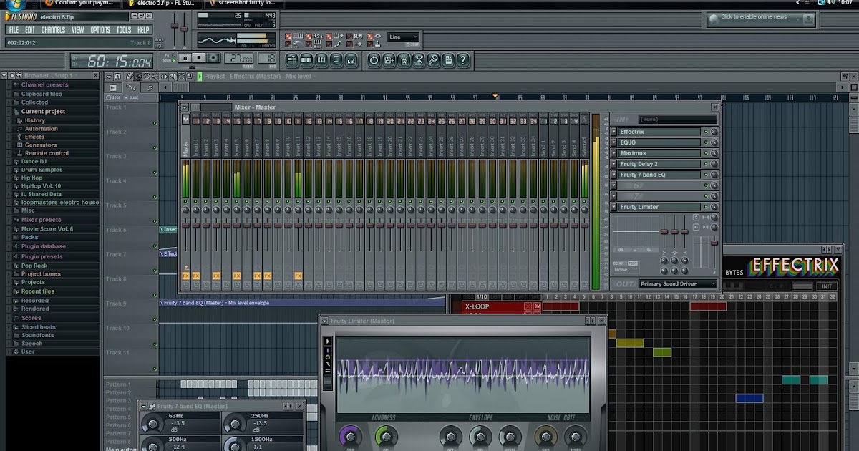Expand the Current project browser folder
The image size is (859, 451).
[43, 112]
